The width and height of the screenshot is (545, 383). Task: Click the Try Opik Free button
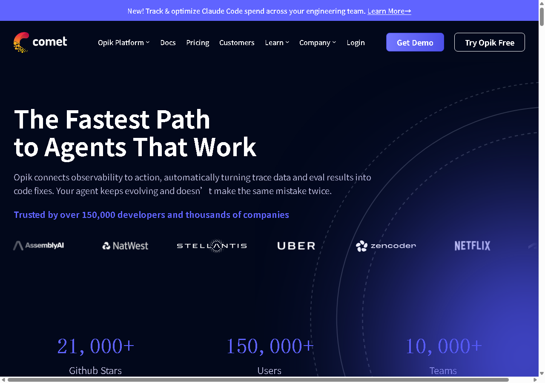tap(490, 42)
